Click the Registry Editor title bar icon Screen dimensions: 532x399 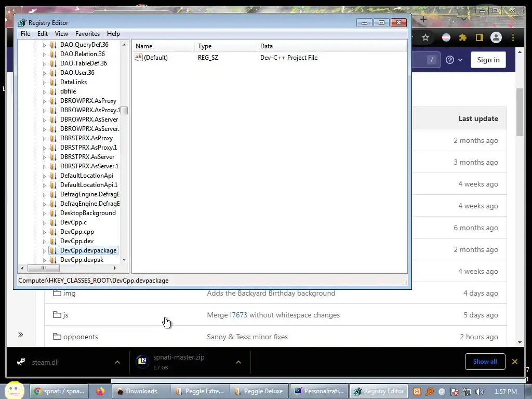pyautogui.click(x=22, y=23)
